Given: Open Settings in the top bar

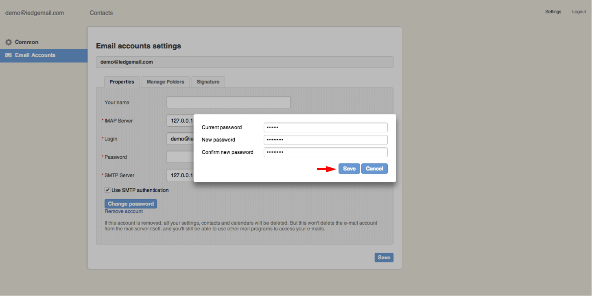Looking at the screenshot, I should pos(553,12).
